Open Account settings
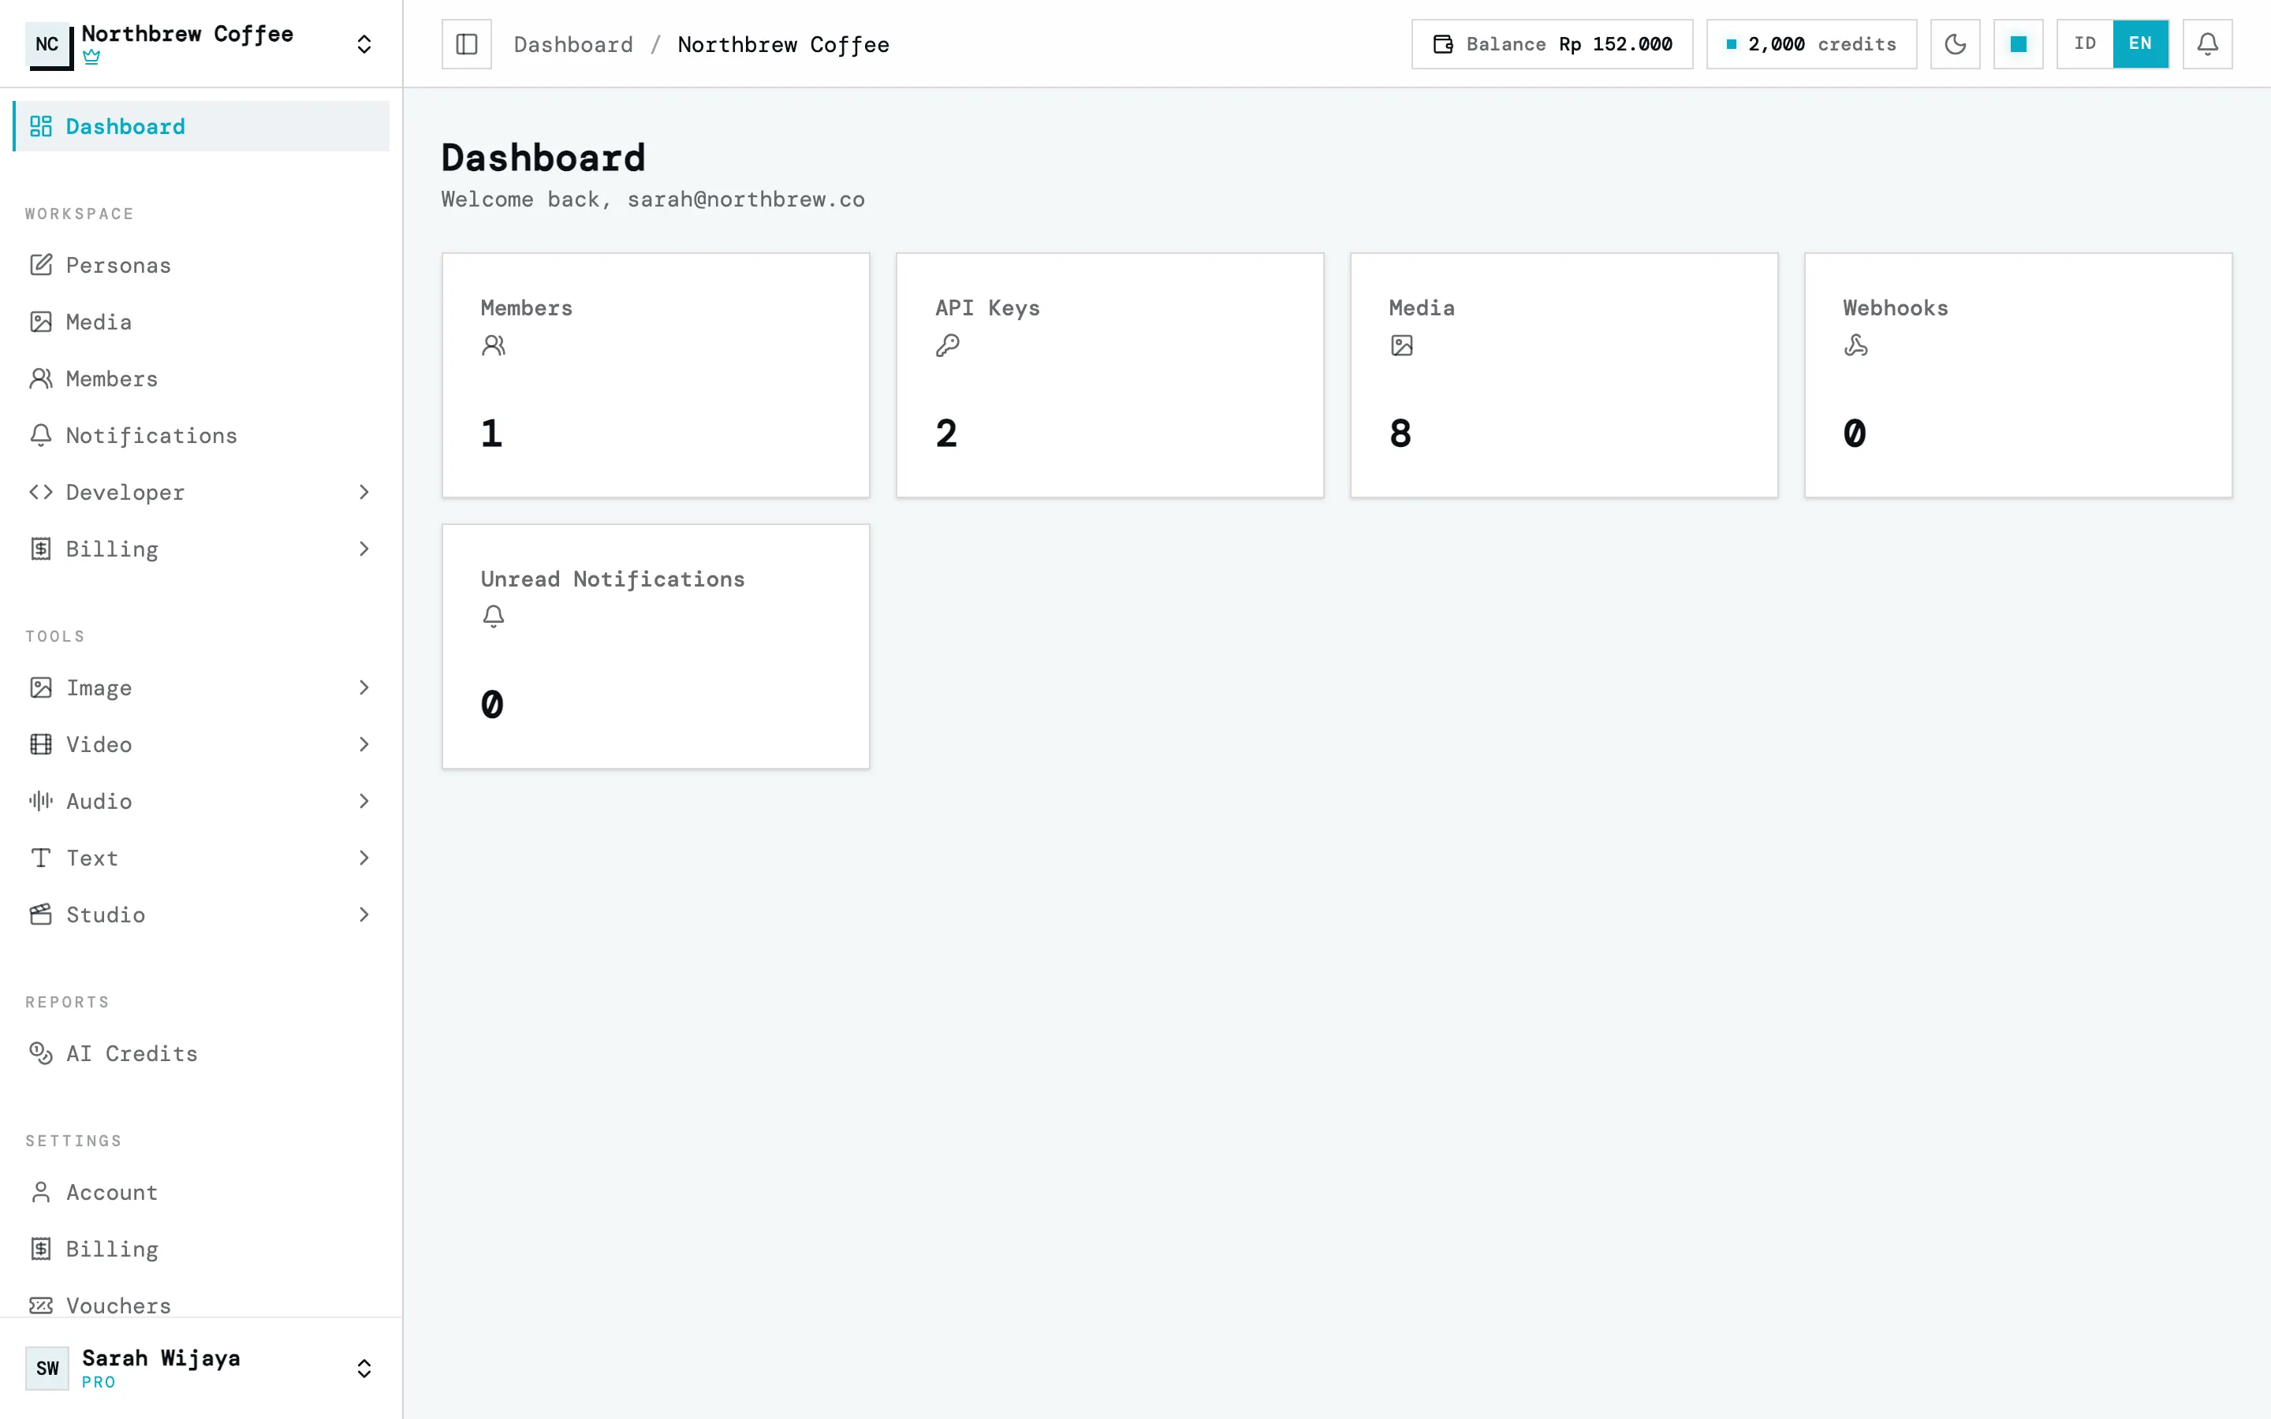This screenshot has width=2271, height=1419. tap(201, 1192)
